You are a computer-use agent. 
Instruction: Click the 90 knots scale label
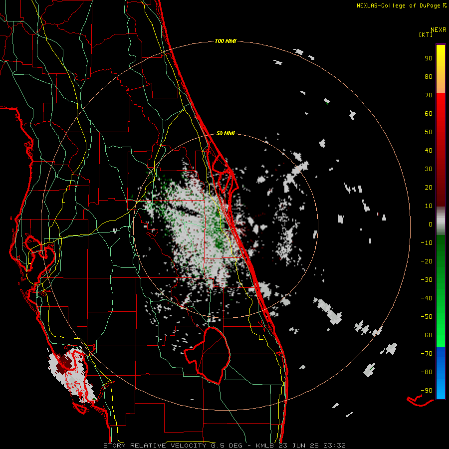click(429, 58)
